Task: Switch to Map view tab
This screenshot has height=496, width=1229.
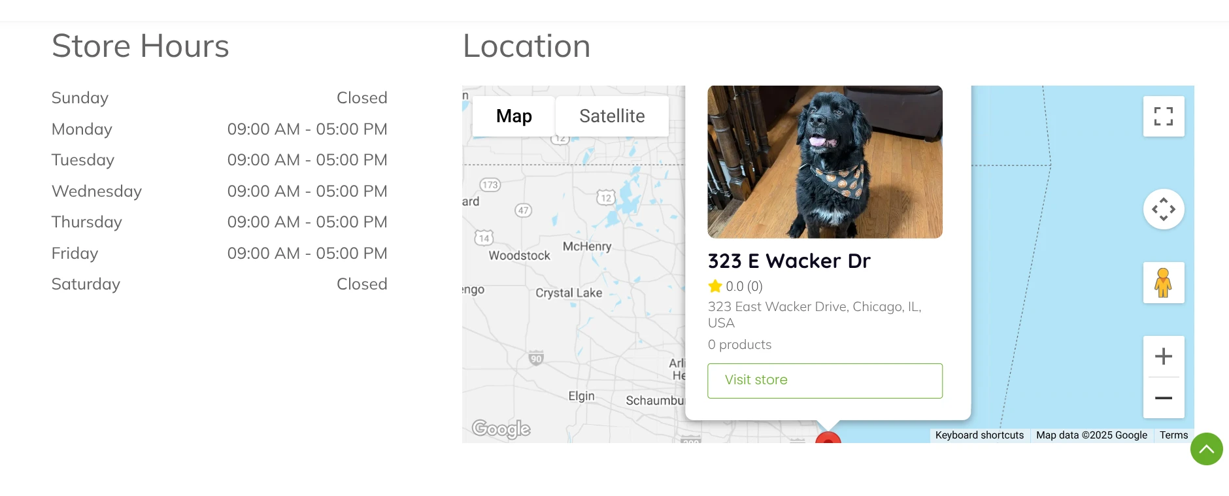Action: [x=514, y=116]
